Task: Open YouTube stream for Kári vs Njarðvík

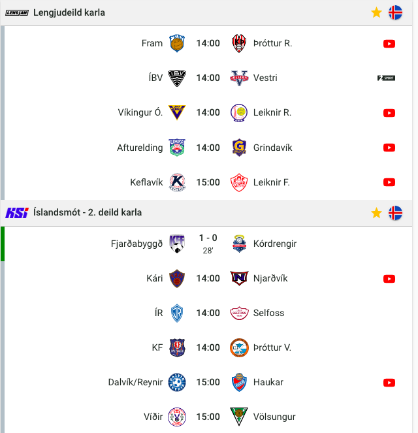Action: tap(389, 279)
